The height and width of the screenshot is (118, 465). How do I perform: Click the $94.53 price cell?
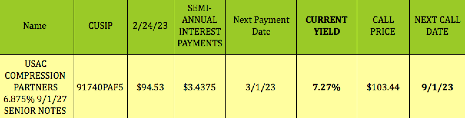pos(150,87)
